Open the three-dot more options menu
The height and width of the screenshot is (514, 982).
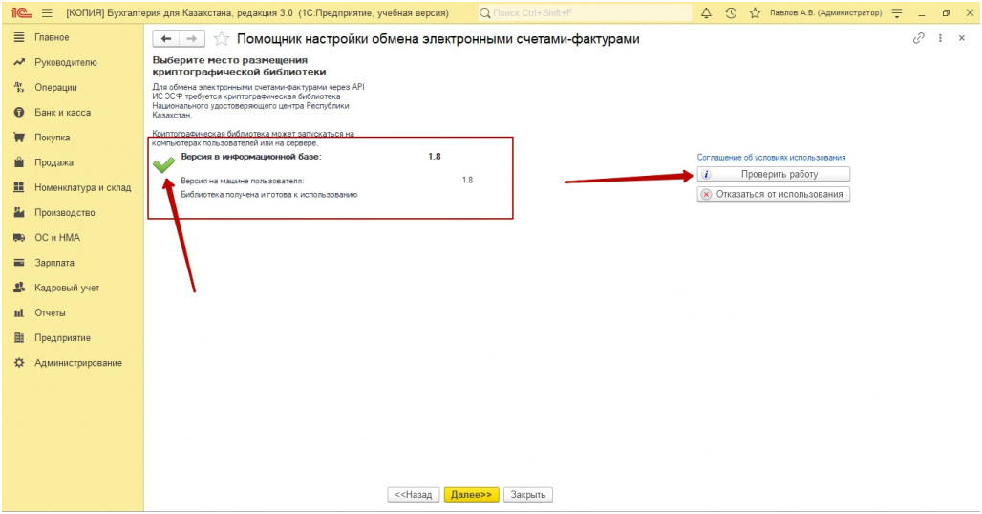pyautogui.click(x=940, y=38)
